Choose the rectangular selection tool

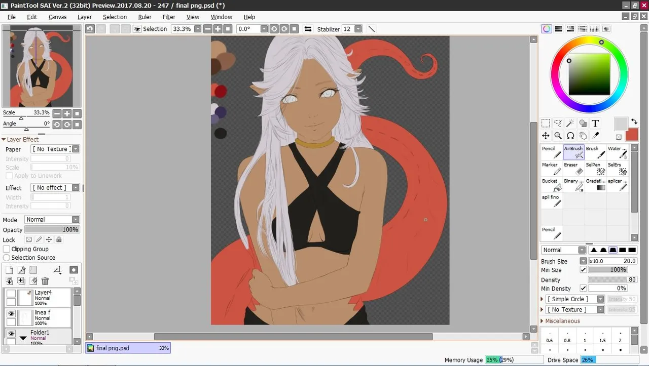click(546, 123)
